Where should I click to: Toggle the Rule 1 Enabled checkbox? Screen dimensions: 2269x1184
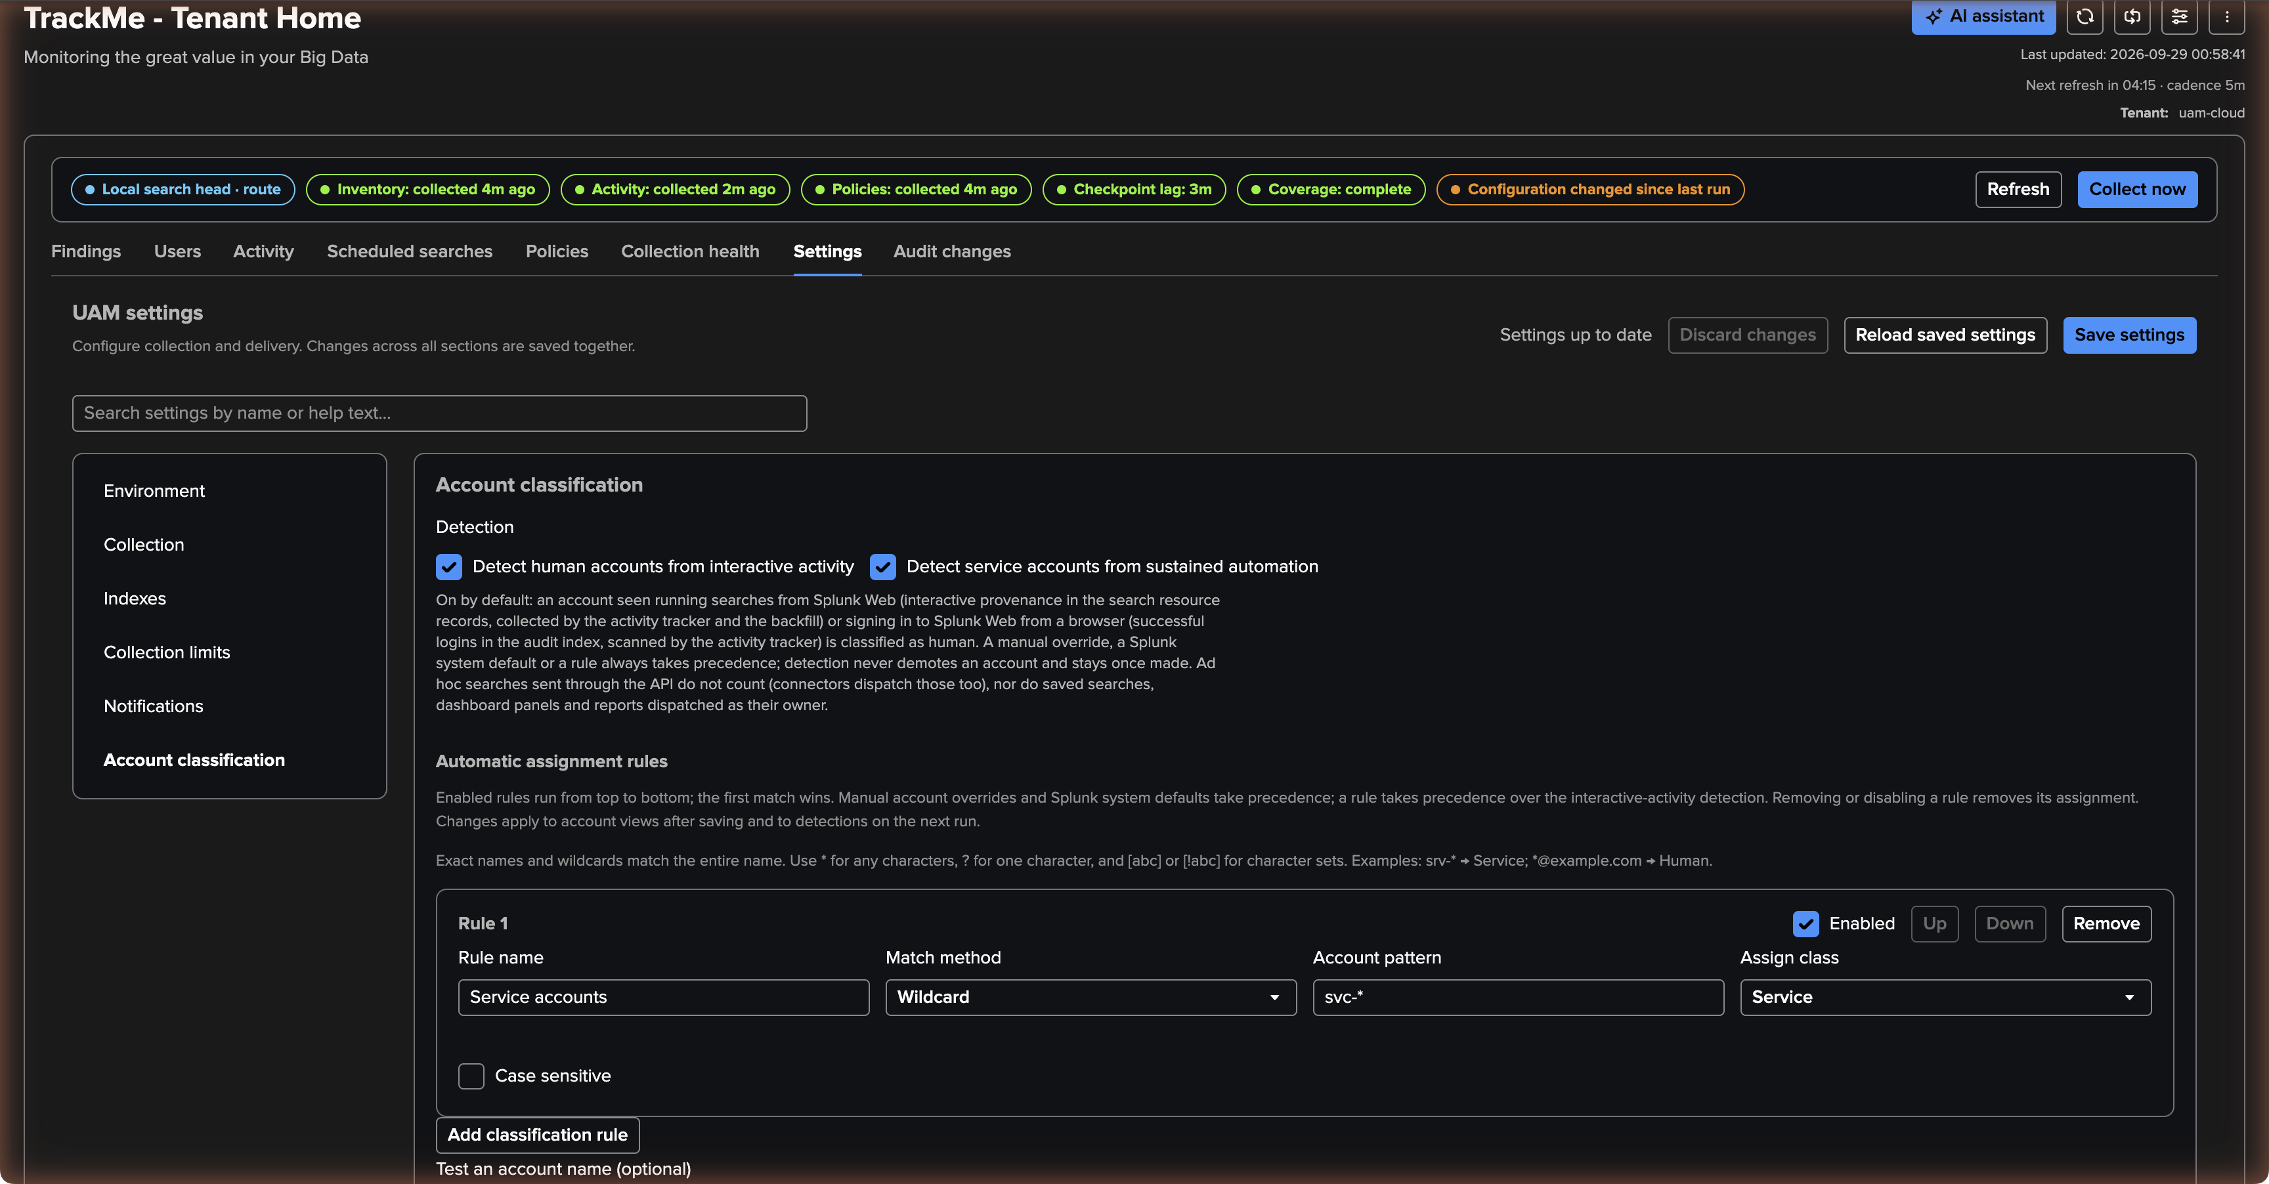click(1805, 923)
